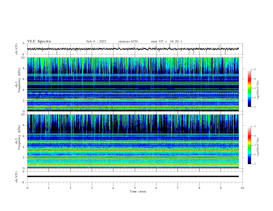Click the "6" kHz tick on ch.2 frequency axis
This screenshot has width=273, height=211.
pyautogui.click(x=24, y=136)
